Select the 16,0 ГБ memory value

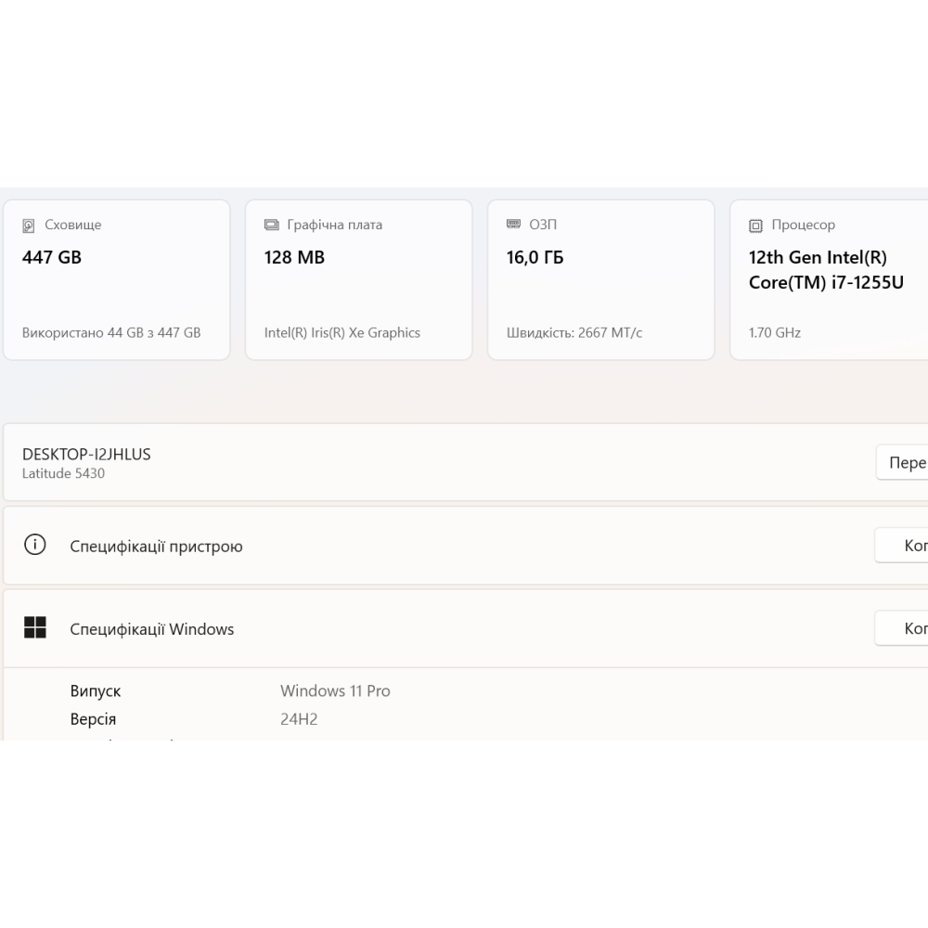pyautogui.click(x=535, y=258)
